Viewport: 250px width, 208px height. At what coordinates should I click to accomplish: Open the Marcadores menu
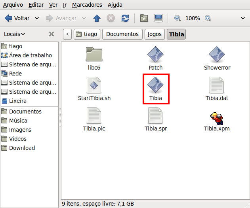coord(87,5)
